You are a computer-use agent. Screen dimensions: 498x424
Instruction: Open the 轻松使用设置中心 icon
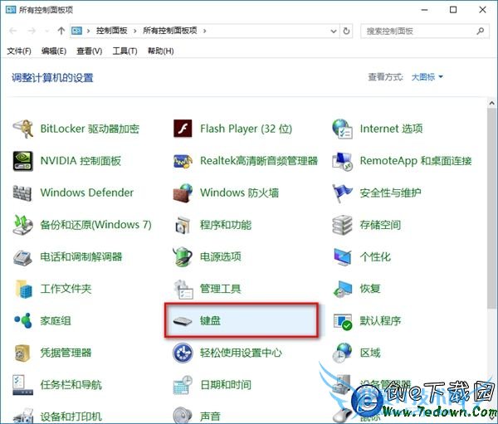(183, 353)
